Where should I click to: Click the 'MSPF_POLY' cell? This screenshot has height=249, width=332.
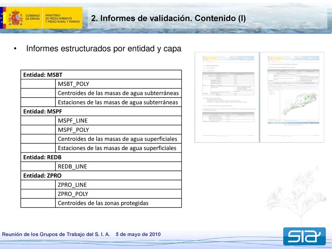pos(119,130)
